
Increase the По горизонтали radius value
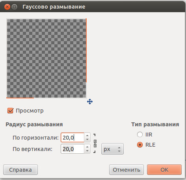click(87, 135)
